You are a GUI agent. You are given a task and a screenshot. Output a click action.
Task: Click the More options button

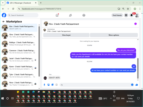[x=114, y=35]
